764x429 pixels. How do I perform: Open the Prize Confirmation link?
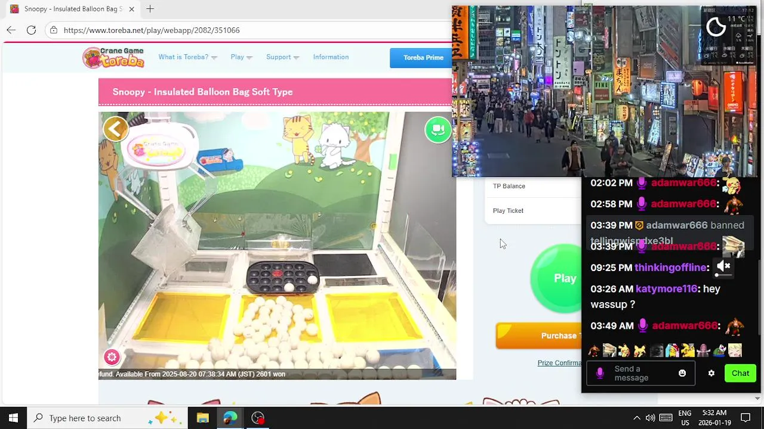(559, 363)
